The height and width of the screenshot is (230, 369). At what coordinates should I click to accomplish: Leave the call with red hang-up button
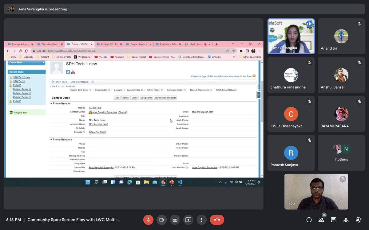(x=217, y=220)
